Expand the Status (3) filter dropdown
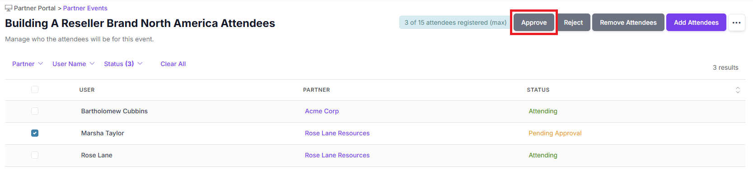753x174 pixels. point(123,64)
